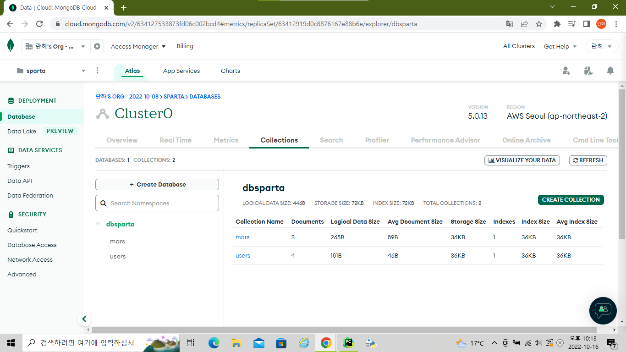626x352 pixels.
Task: Open the Search cluster tab
Action: pos(331,140)
